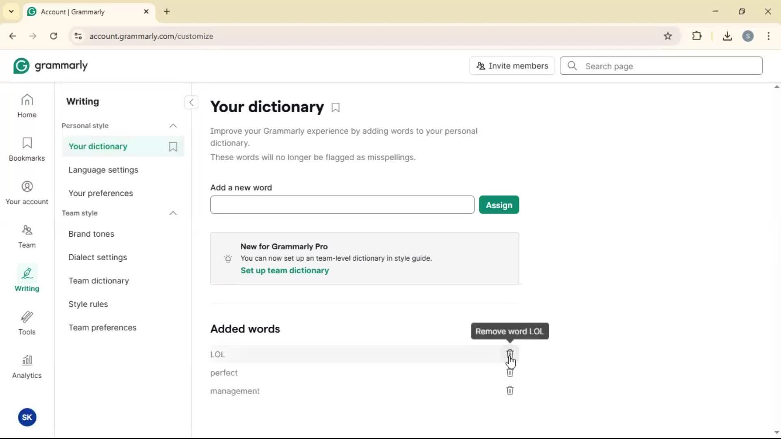Collapse the Team style section
Screen dimensions: 781x439
click(173, 213)
